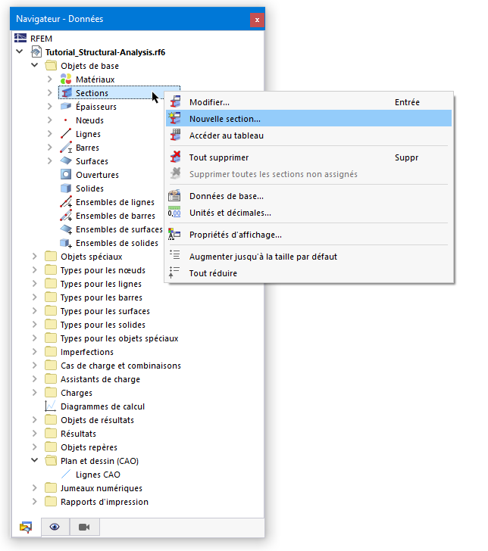The width and height of the screenshot is (488, 551).
Task: Click the Ouvertures opening icon
Action: click(x=66, y=175)
